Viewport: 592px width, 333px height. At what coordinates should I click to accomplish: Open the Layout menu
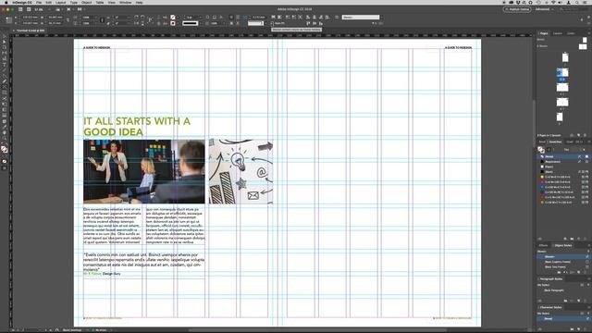click(61, 2)
